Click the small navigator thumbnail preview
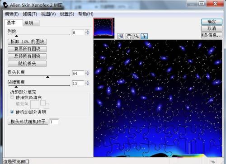 (104, 28)
